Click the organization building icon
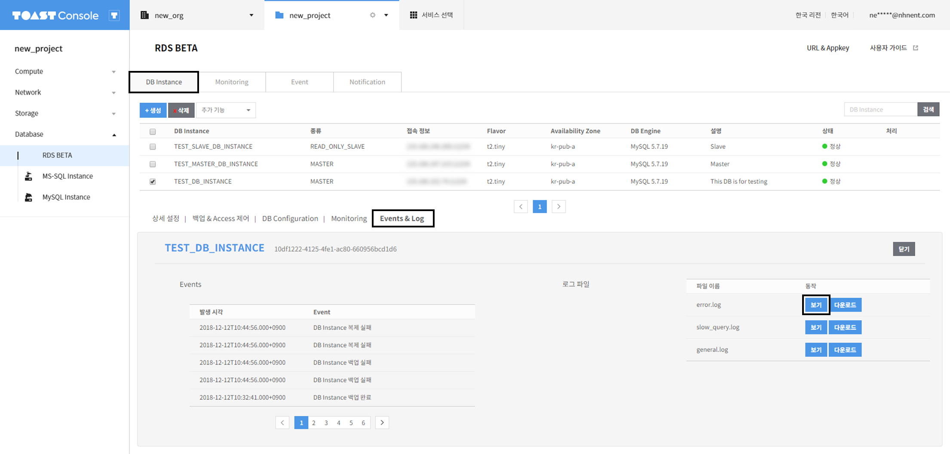Viewport: 950px width, 454px height. tap(145, 15)
